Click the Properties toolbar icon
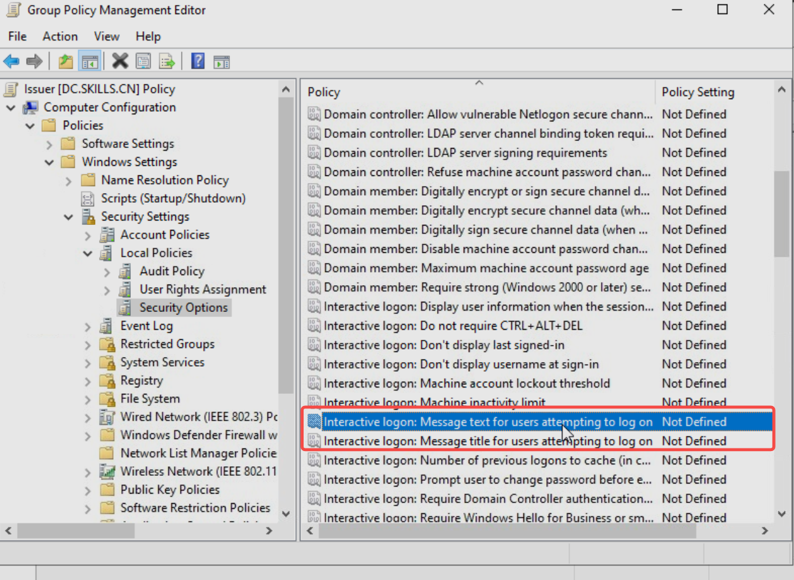 click(x=144, y=62)
